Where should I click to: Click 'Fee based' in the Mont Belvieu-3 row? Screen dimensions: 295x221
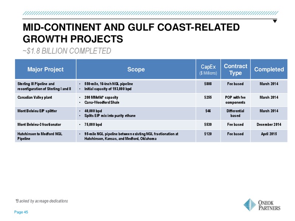[235, 124]
